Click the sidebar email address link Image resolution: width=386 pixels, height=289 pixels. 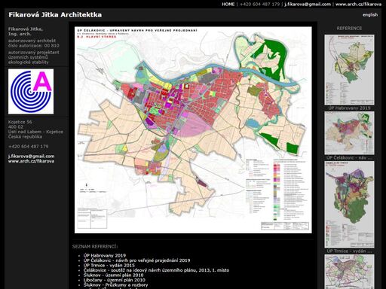[31, 156]
